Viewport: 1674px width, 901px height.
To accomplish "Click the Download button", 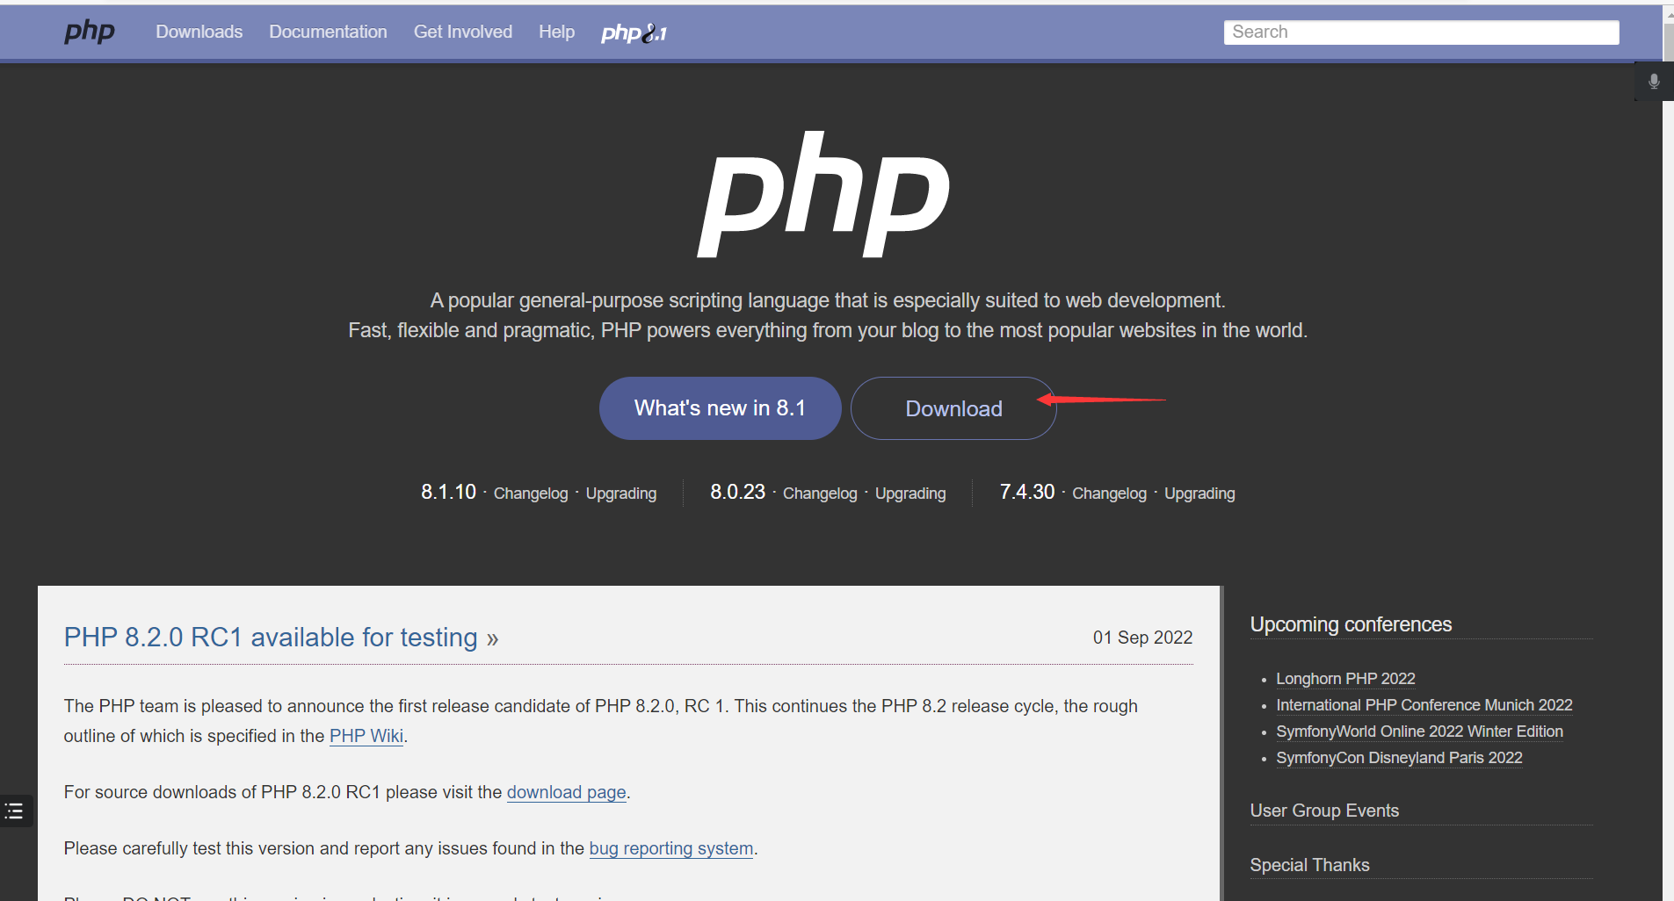I will tap(953, 408).
